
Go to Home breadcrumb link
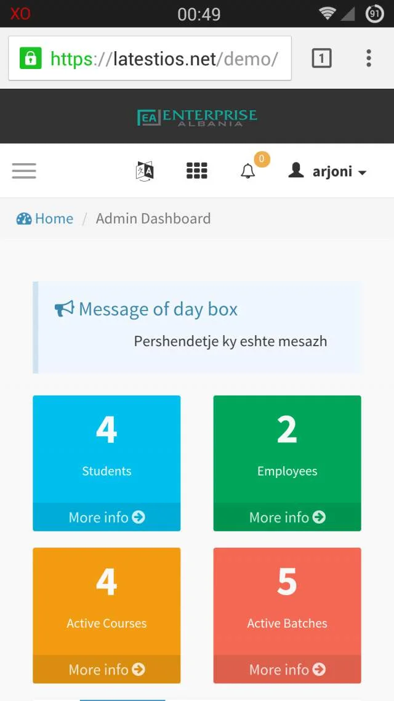(45, 219)
